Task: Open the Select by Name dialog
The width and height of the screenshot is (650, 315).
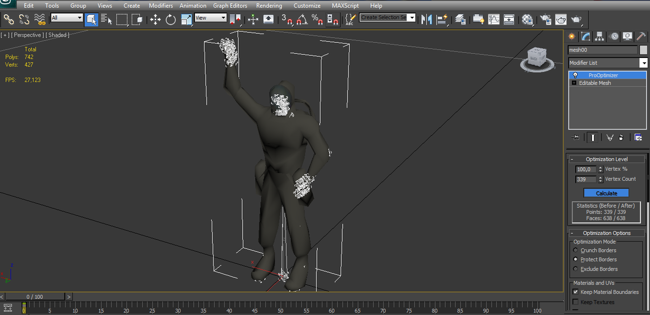Action: click(106, 20)
